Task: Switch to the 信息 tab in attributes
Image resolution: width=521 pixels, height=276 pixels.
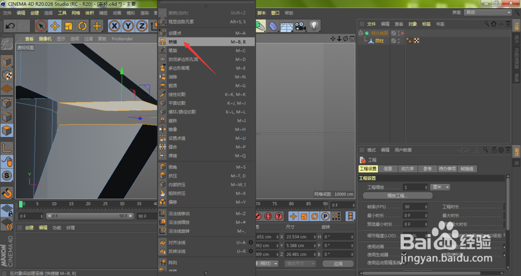Action: tap(388, 168)
